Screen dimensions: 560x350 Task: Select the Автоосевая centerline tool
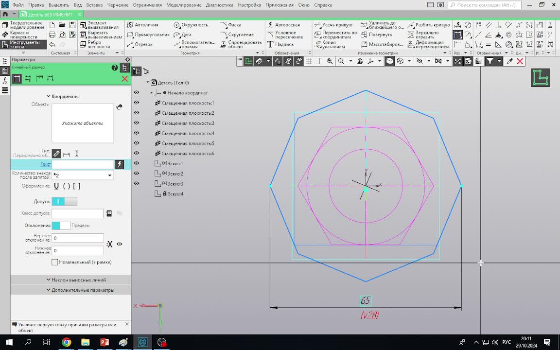pos(283,25)
